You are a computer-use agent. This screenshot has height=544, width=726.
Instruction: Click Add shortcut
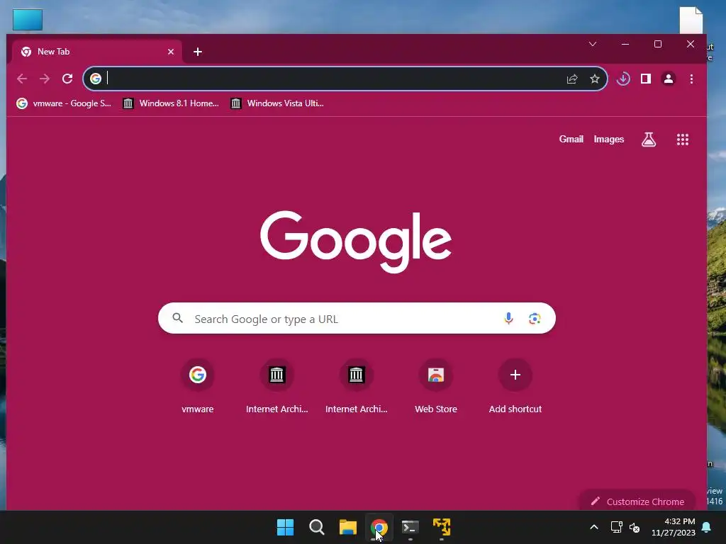point(515,386)
